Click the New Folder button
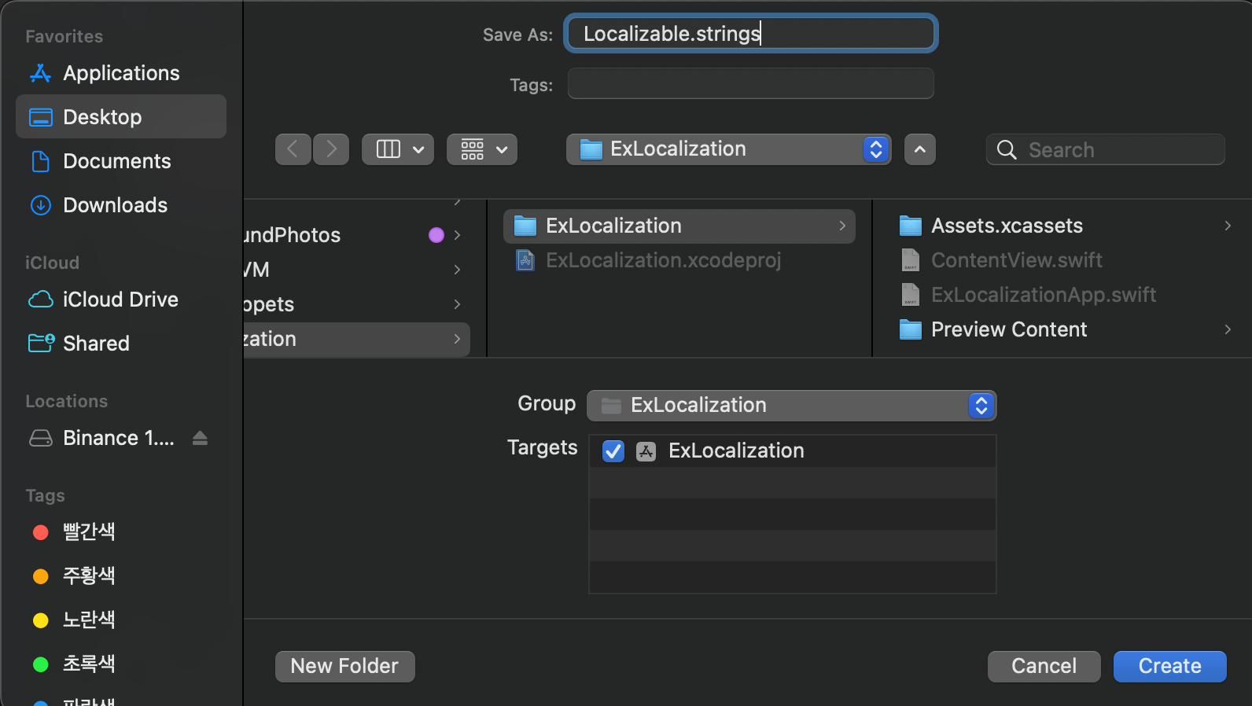The image size is (1252, 706). pos(344,667)
